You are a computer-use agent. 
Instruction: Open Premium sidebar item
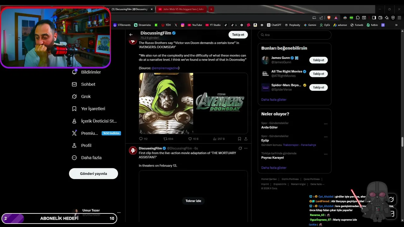[96, 133]
